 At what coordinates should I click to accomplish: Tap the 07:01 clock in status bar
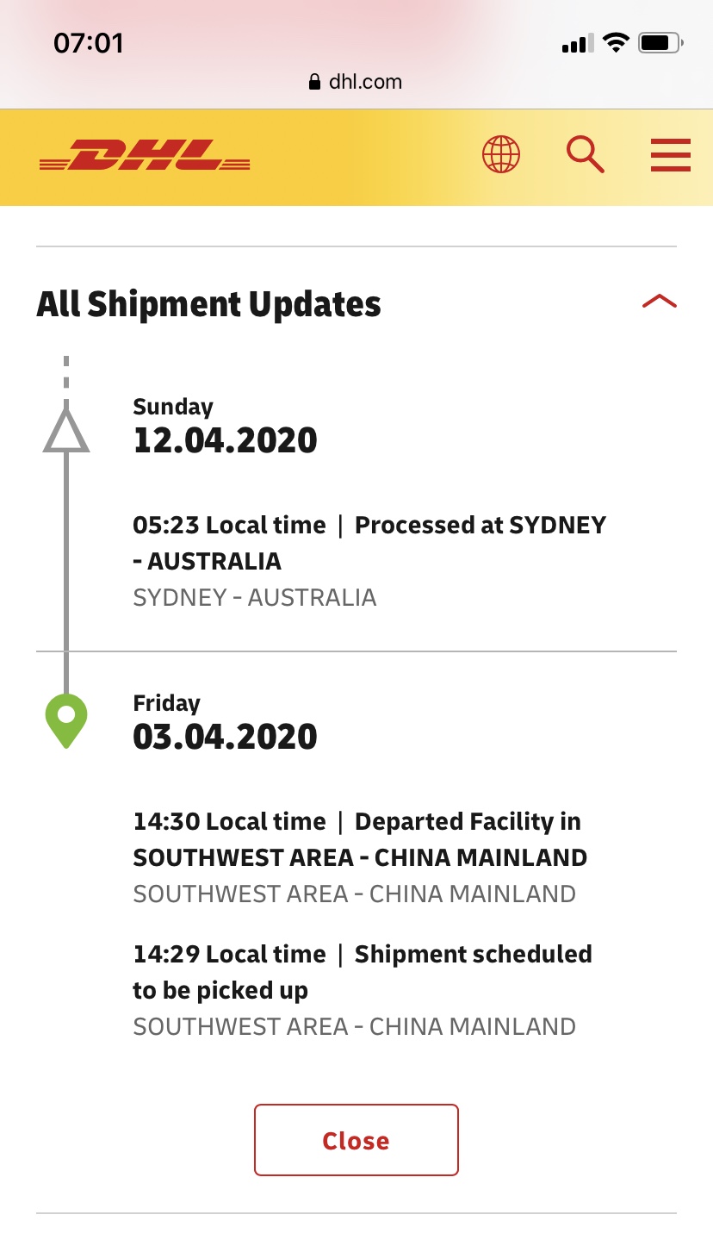tap(88, 42)
